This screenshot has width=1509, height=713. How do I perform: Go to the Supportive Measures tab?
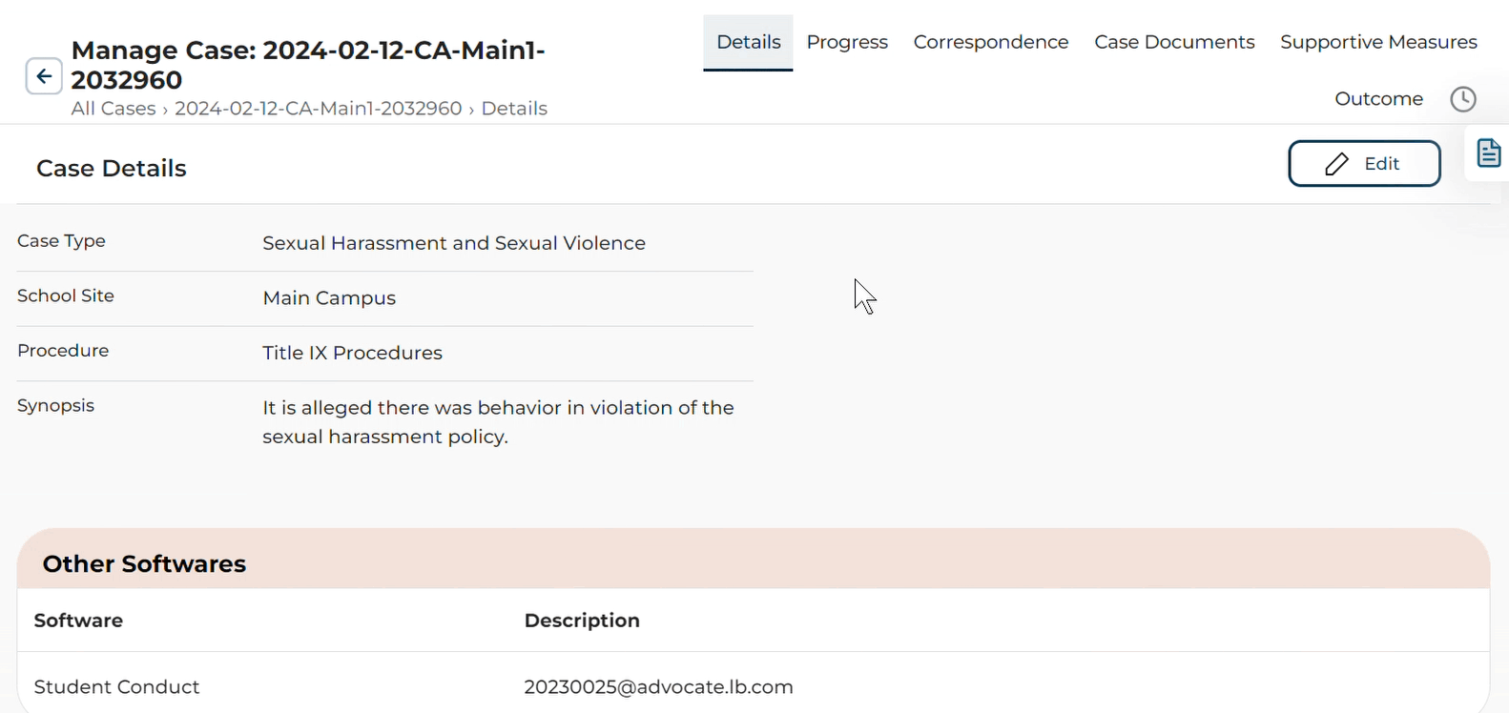pyautogui.click(x=1378, y=42)
